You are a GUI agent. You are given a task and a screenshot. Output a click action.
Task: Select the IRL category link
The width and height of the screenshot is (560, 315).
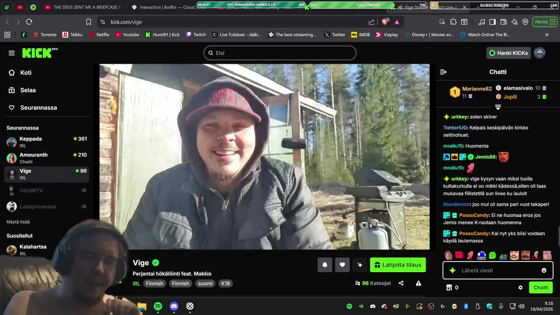pos(136,283)
